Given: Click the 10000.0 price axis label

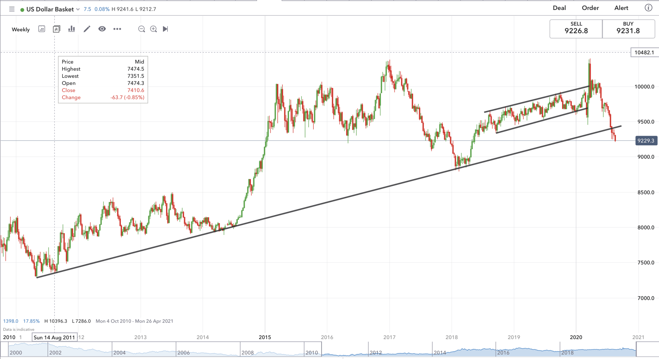Looking at the screenshot, I should tap(644, 87).
